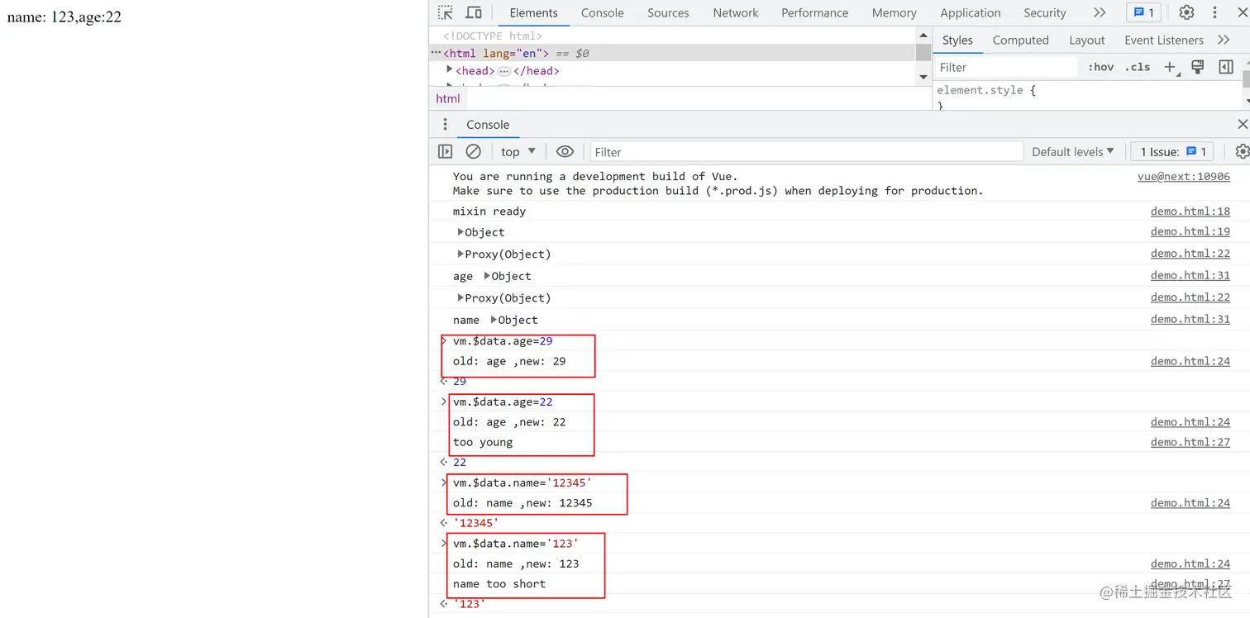Close the console drawer

(1242, 124)
